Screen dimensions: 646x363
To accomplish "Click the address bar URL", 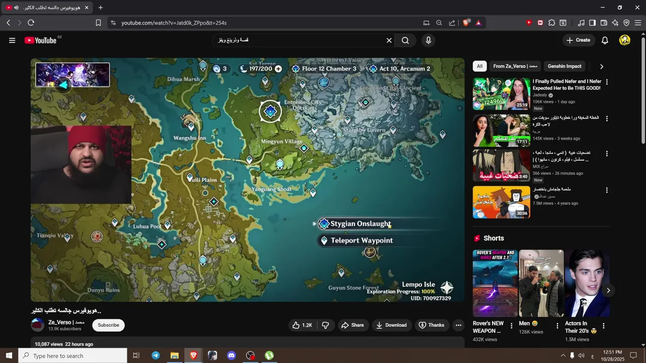I will click(174, 23).
